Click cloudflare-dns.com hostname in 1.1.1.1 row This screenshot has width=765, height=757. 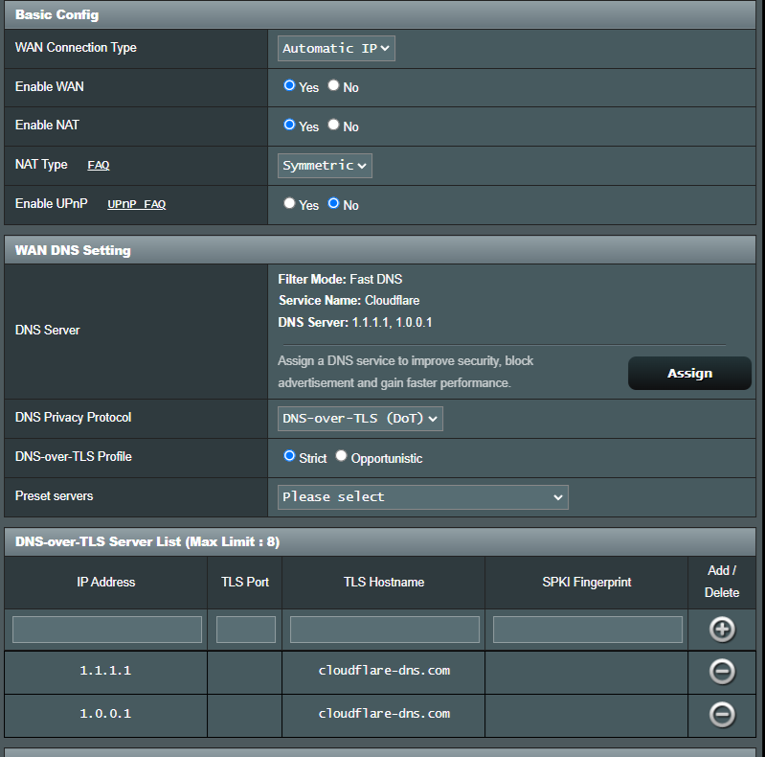(x=384, y=671)
